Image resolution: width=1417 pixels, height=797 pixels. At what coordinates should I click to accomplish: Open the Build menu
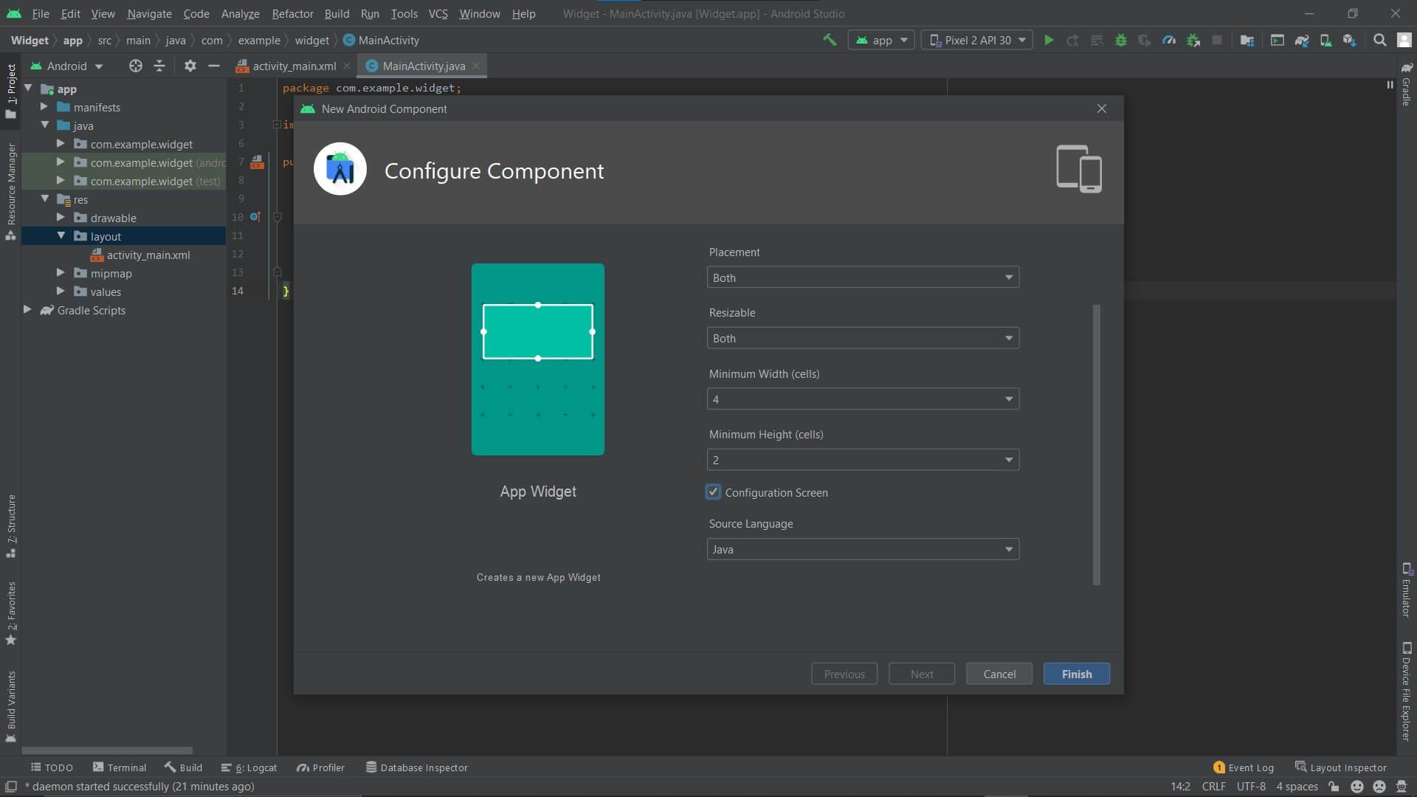(337, 13)
